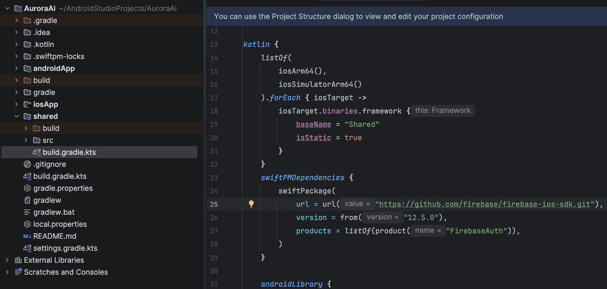
Task: Click the baseName property on line 19
Action: point(313,124)
